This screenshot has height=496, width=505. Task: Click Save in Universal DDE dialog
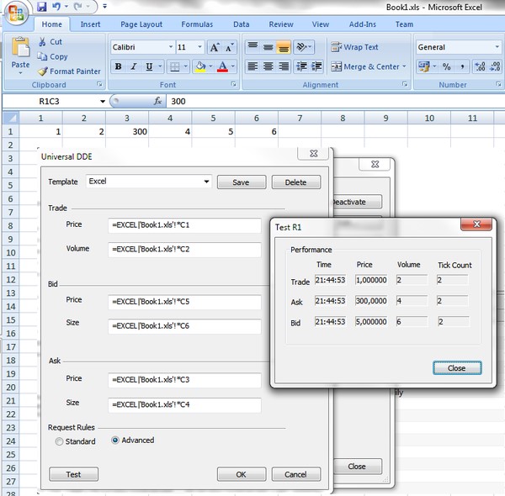[242, 182]
